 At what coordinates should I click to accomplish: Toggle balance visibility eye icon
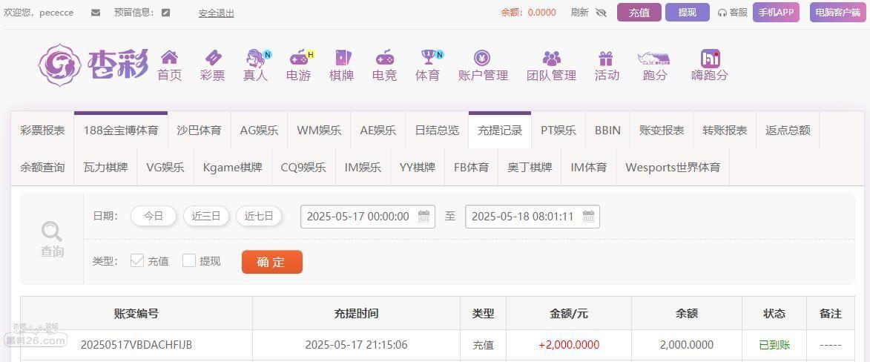tap(601, 13)
